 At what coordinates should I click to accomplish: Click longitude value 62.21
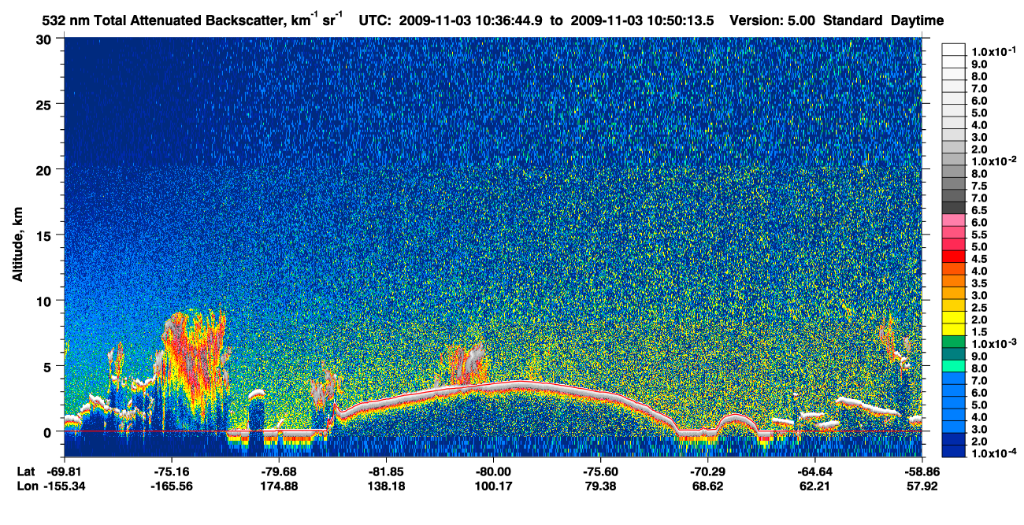point(814,486)
